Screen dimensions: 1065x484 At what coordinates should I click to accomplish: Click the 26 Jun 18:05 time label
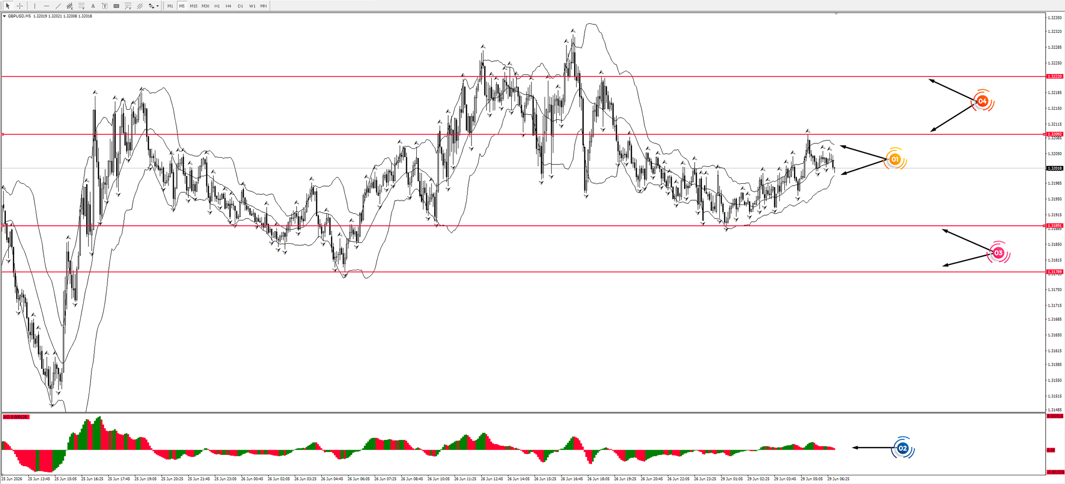click(599, 479)
